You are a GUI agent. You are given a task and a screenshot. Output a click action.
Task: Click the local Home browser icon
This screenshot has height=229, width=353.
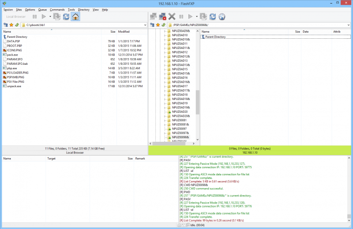point(75,17)
